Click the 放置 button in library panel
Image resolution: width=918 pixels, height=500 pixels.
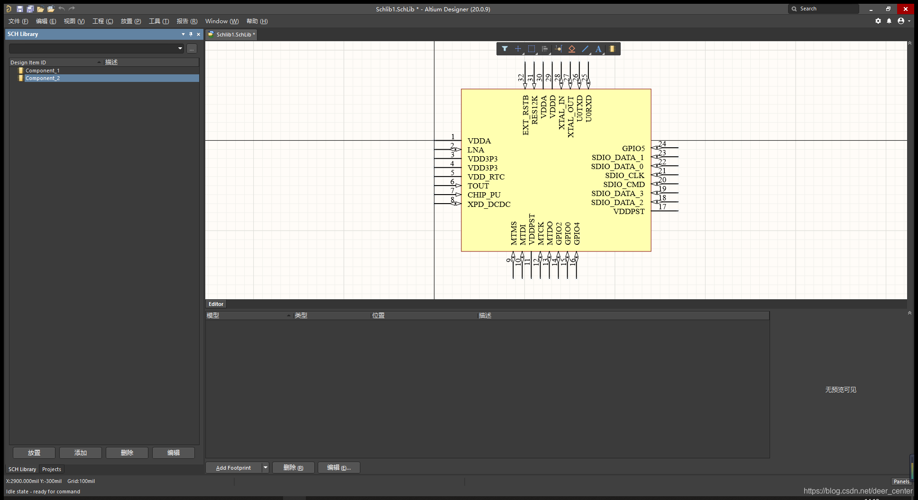click(34, 453)
